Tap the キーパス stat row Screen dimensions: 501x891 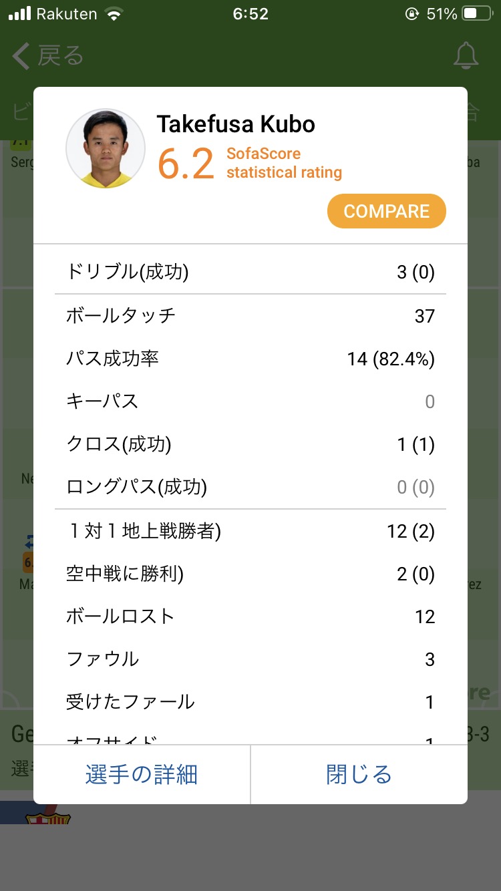(x=251, y=401)
